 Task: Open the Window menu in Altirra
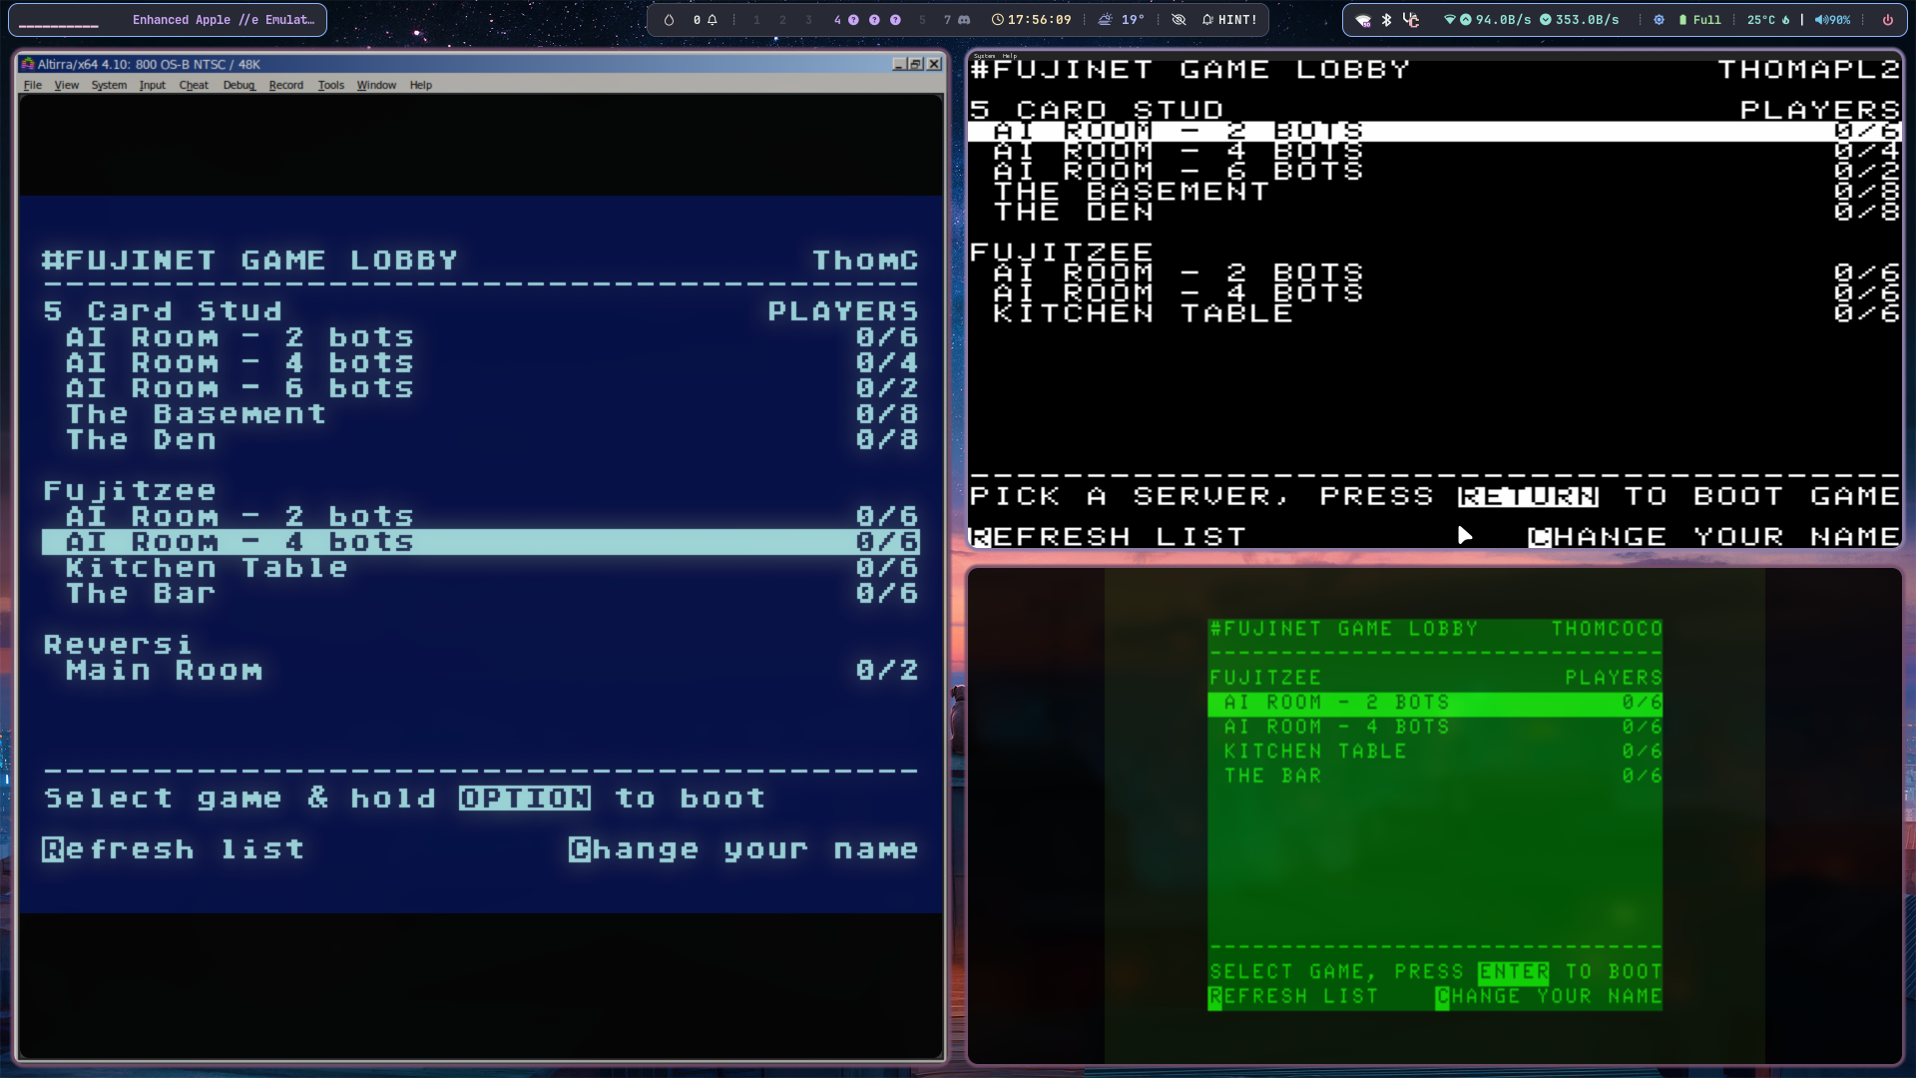tap(376, 85)
